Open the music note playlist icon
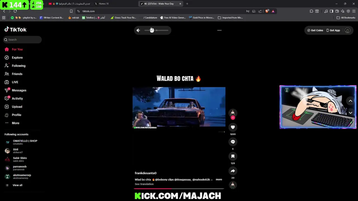 [x=326, y=11]
